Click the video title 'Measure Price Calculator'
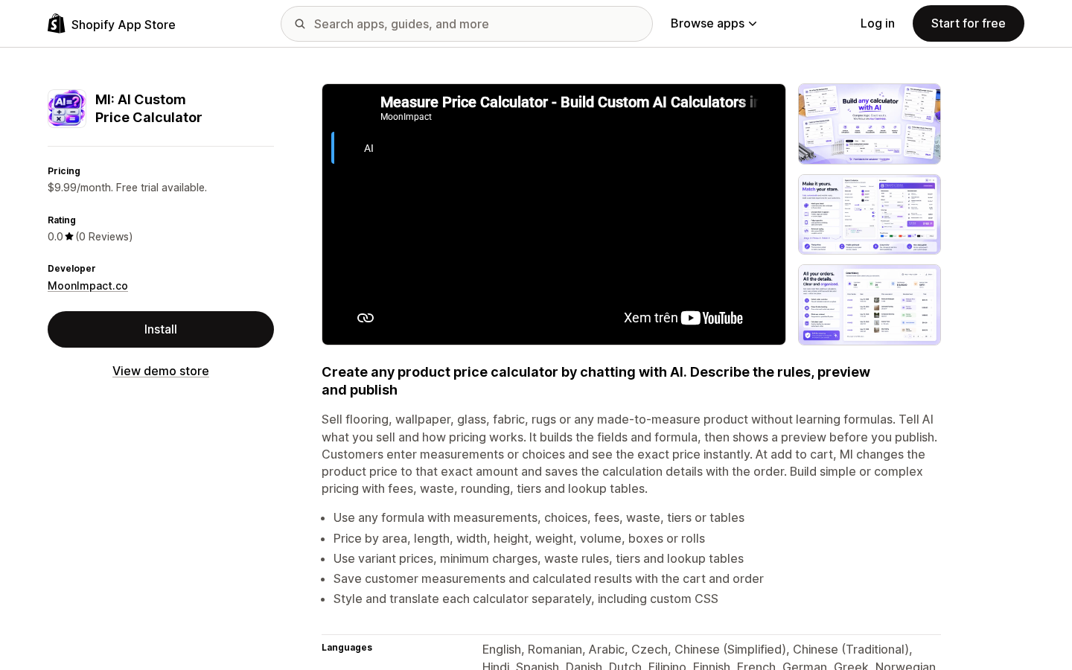 pyautogui.click(x=569, y=102)
